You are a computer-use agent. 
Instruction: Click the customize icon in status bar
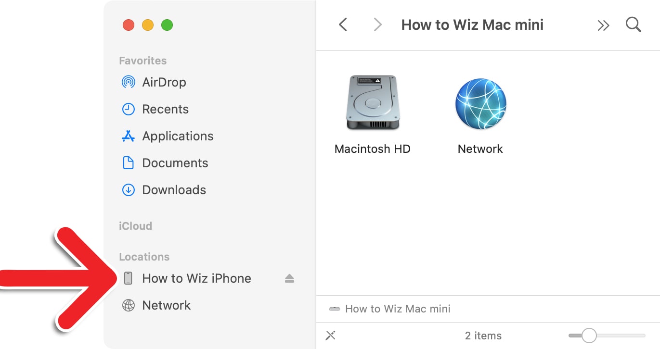pyautogui.click(x=331, y=336)
